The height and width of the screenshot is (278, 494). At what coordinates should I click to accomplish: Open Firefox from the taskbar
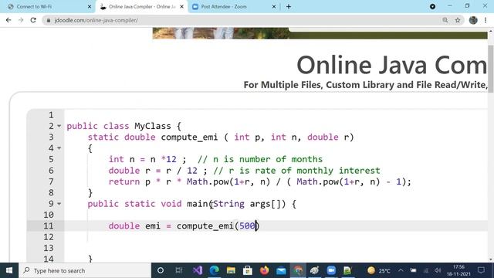(x=264, y=270)
